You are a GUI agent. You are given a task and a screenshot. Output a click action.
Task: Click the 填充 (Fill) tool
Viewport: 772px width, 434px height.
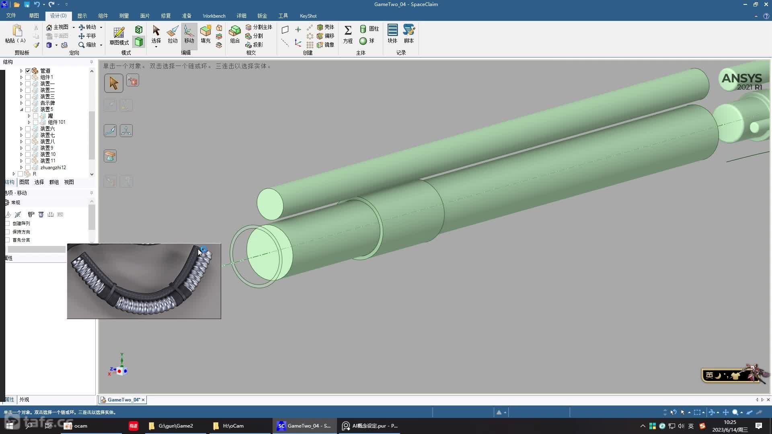point(205,34)
